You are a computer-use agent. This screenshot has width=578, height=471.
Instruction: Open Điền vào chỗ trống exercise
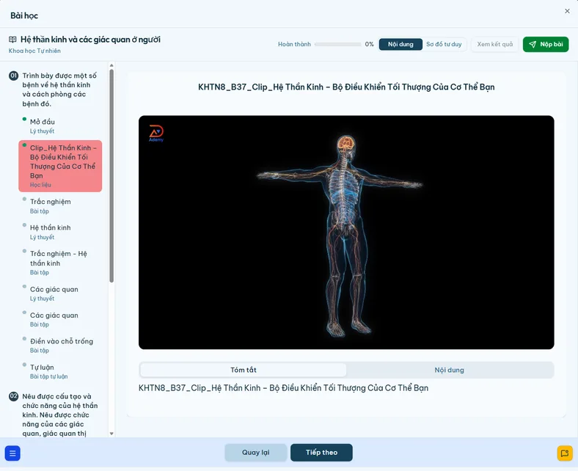click(60, 346)
